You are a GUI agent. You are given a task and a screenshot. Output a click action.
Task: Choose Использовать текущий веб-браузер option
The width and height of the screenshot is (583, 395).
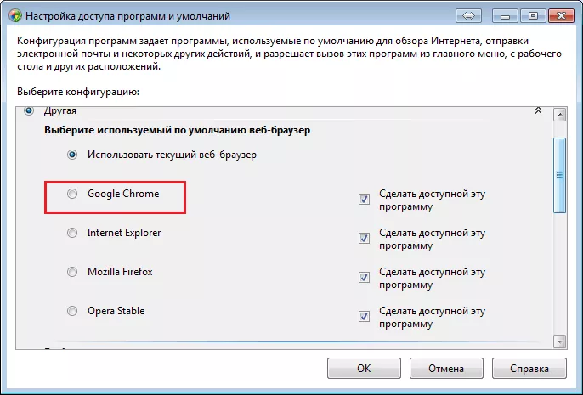tap(72, 155)
